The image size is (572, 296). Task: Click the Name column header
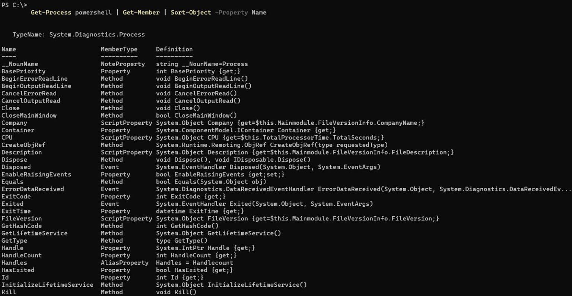[x=9, y=49]
